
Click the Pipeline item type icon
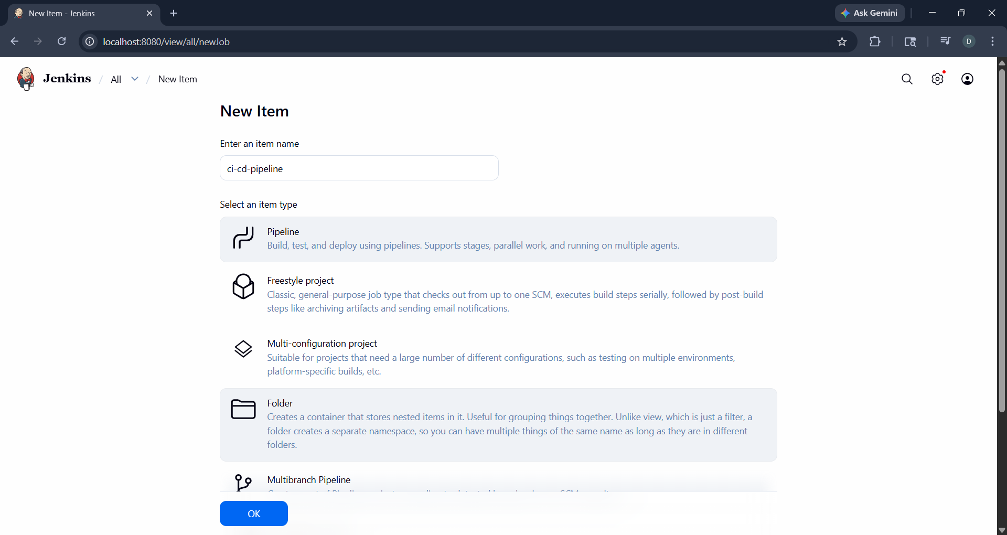[x=243, y=239]
